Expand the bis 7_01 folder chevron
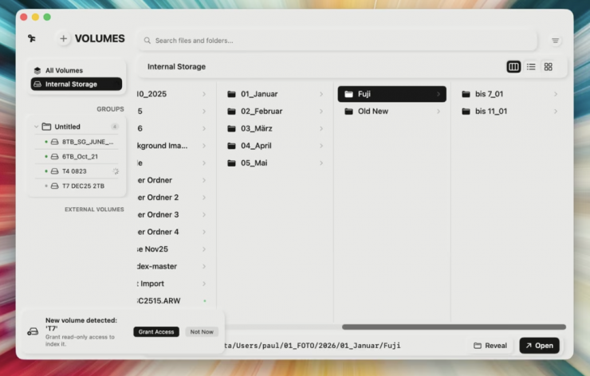The width and height of the screenshot is (590, 376). (x=555, y=94)
